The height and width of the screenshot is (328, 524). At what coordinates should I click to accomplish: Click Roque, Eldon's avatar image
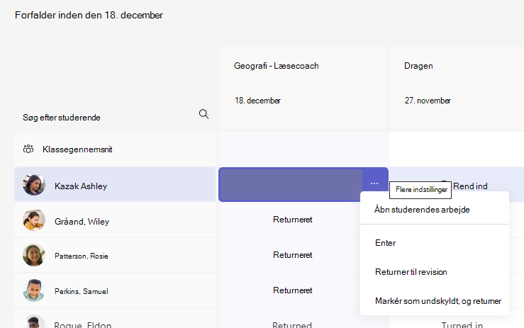(x=34, y=322)
